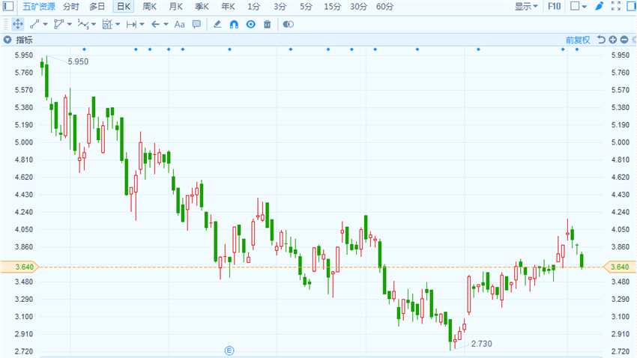Select the Aa text annotation tool

(179, 25)
